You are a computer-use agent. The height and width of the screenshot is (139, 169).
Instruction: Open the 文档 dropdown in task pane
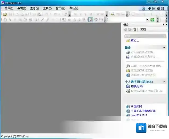click(165, 29)
